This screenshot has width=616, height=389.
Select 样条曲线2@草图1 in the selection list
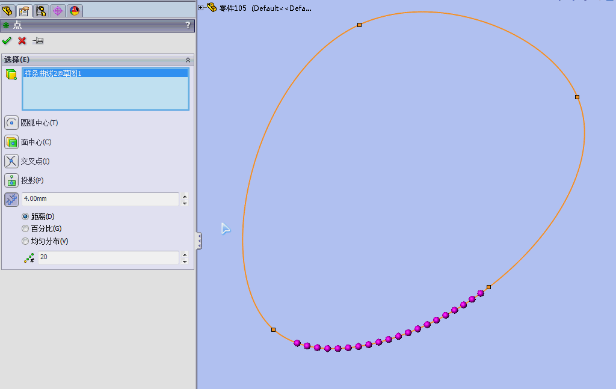105,73
